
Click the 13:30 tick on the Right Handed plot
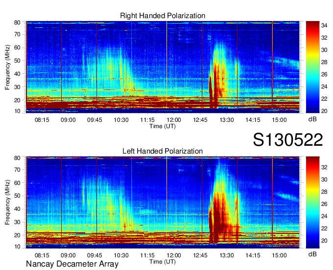point(227,120)
